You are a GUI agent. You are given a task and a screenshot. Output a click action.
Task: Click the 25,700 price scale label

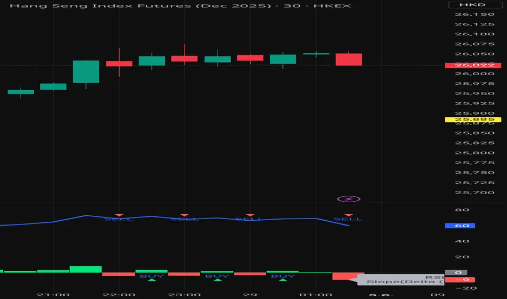(475, 192)
